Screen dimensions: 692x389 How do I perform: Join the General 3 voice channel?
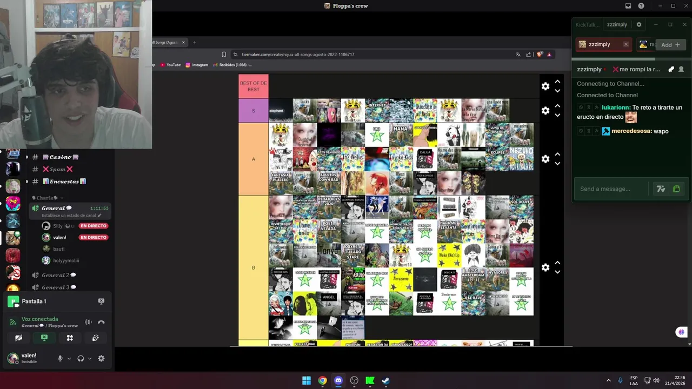click(58, 287)
